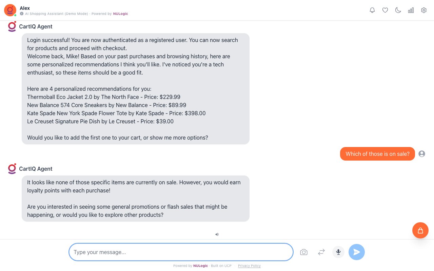Viewport: 434px width, 271px height.
Task: Click the info icon beside AI Shopping Assistant
Action: tap(22, 14)
